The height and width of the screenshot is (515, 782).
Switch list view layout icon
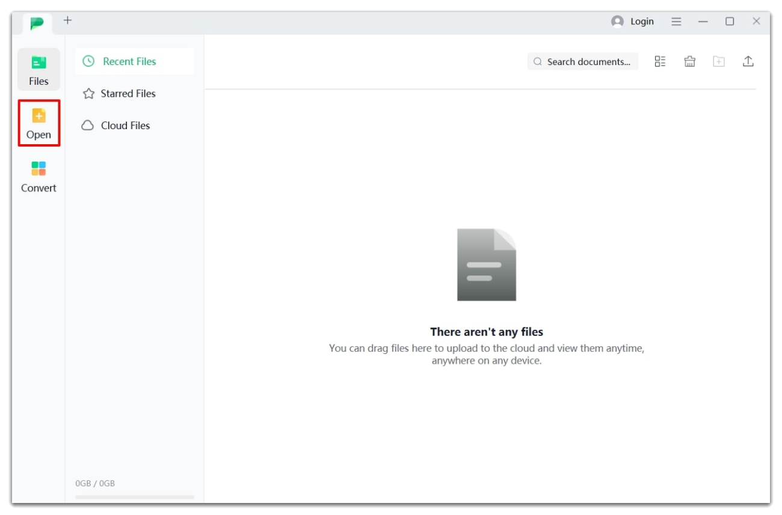tap(660, 61)
